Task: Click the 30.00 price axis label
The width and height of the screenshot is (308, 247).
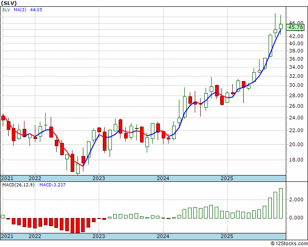Action: [296, 85]
